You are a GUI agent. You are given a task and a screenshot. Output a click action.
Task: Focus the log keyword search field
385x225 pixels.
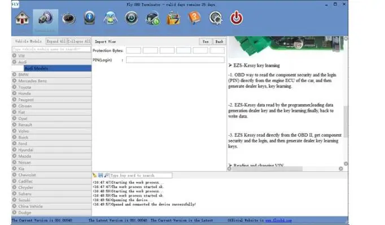pyautogui.click(x=141, y=175)
